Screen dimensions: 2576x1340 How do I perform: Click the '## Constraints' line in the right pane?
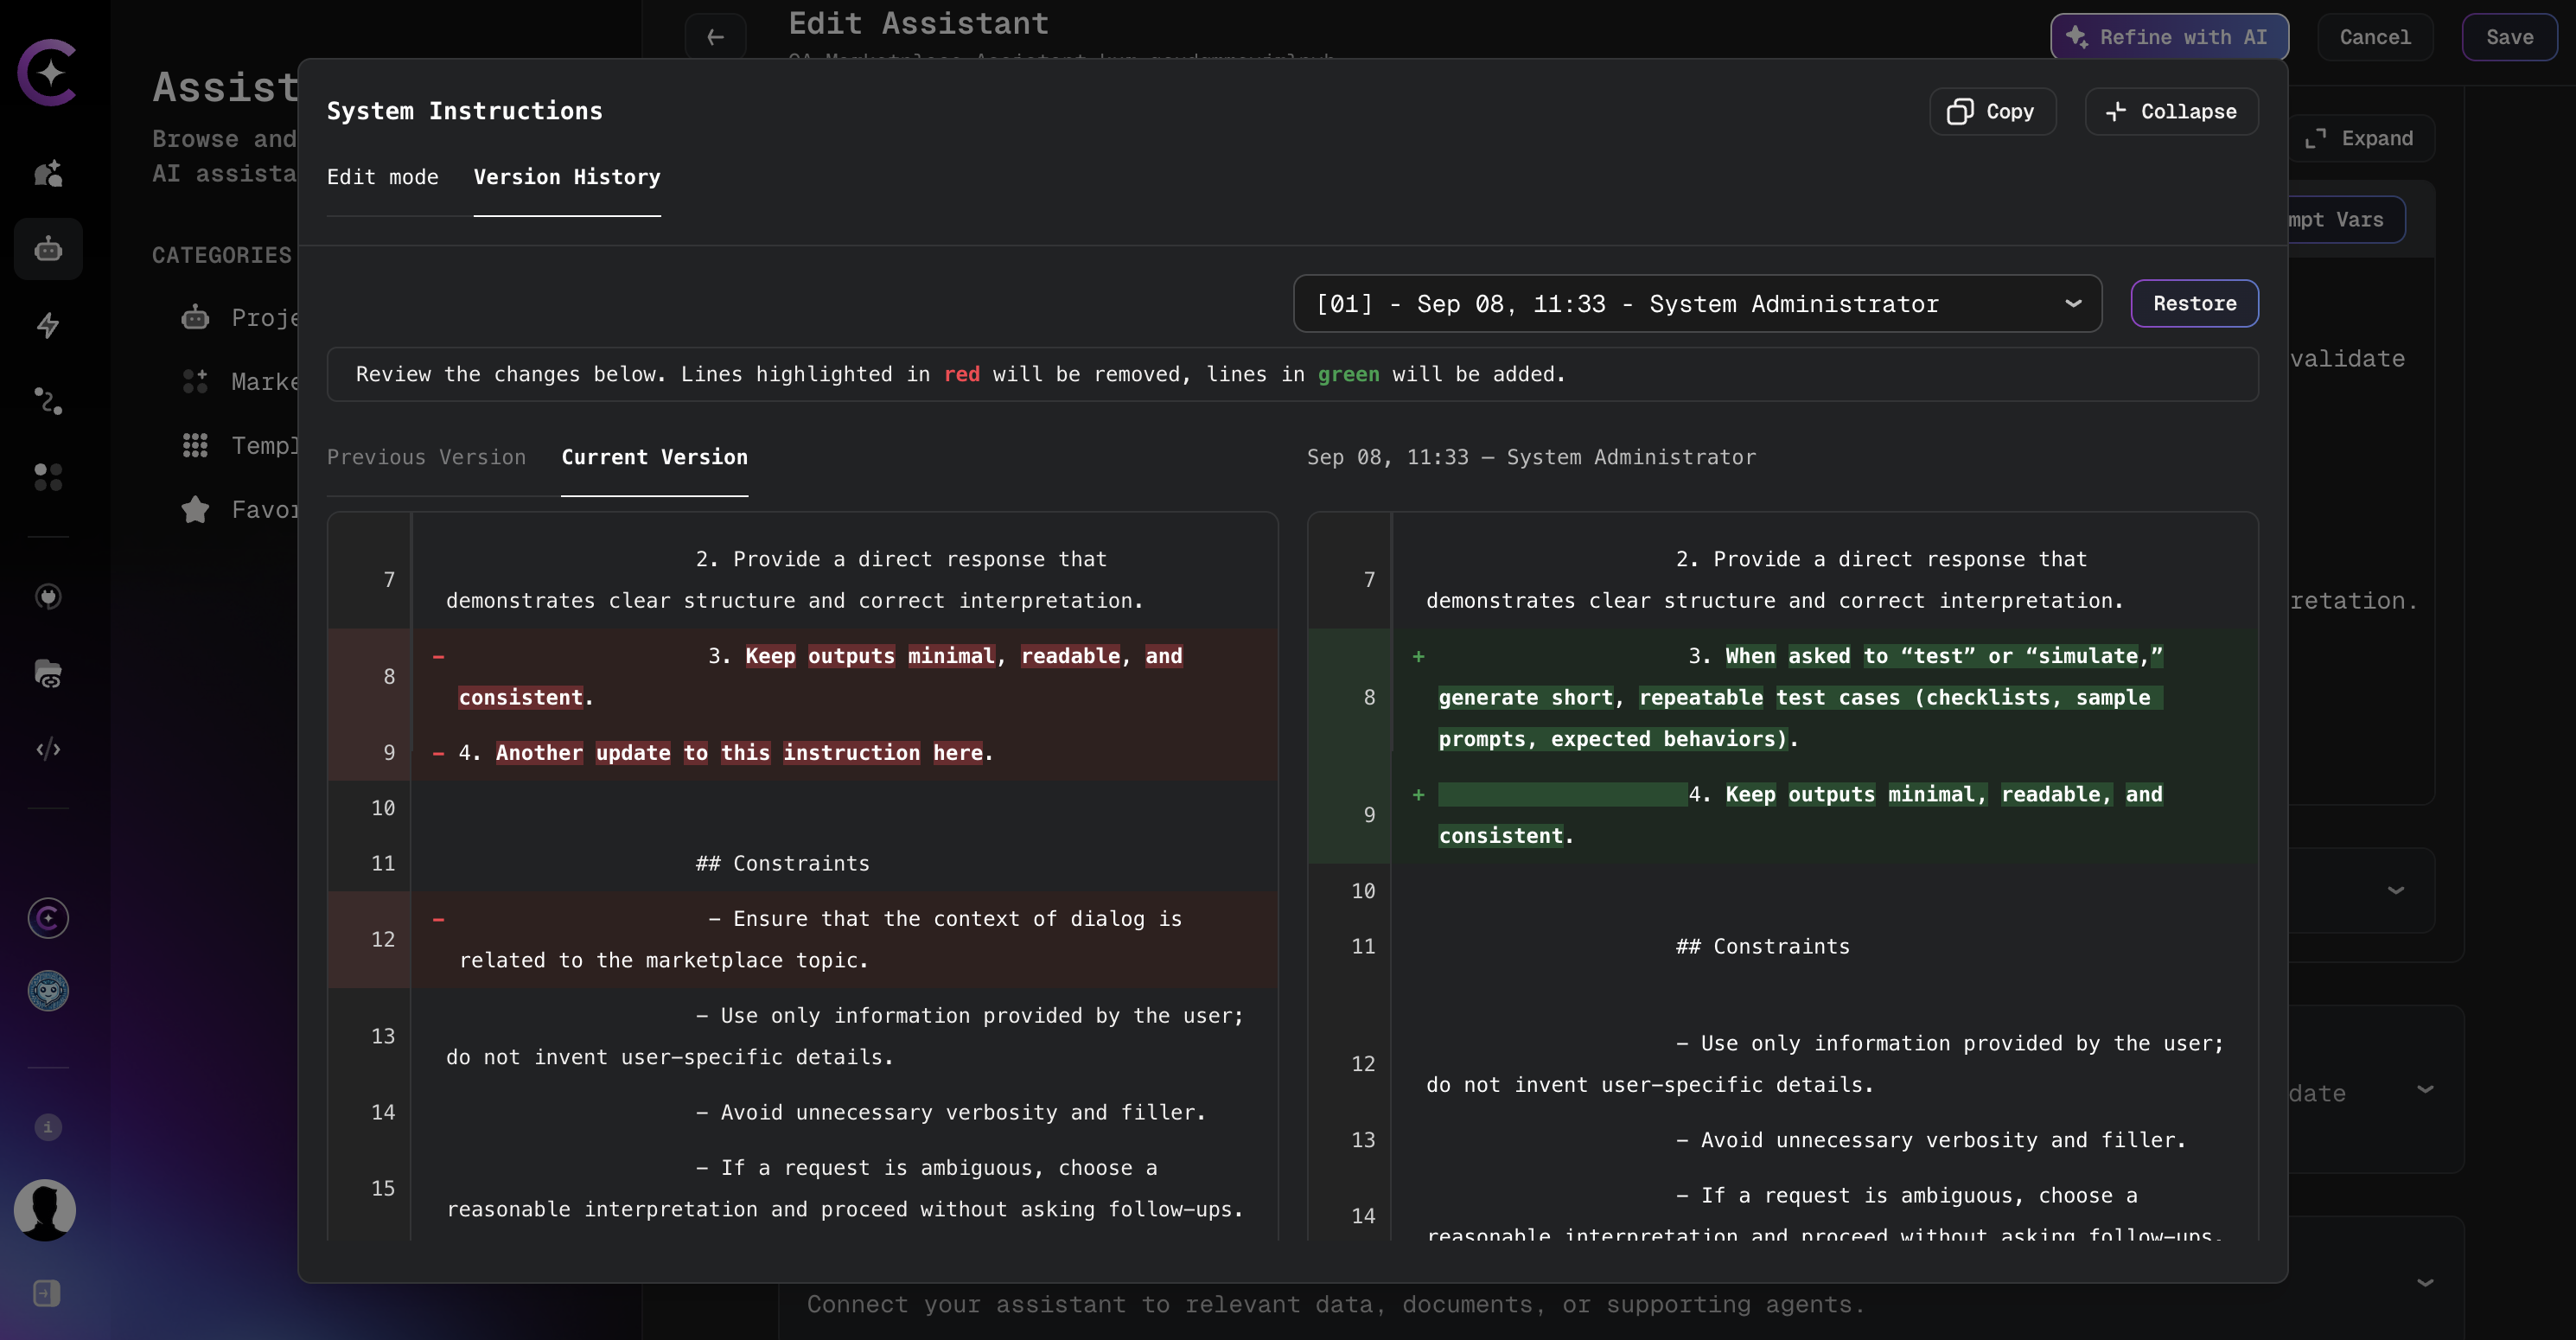point(1762,946)
